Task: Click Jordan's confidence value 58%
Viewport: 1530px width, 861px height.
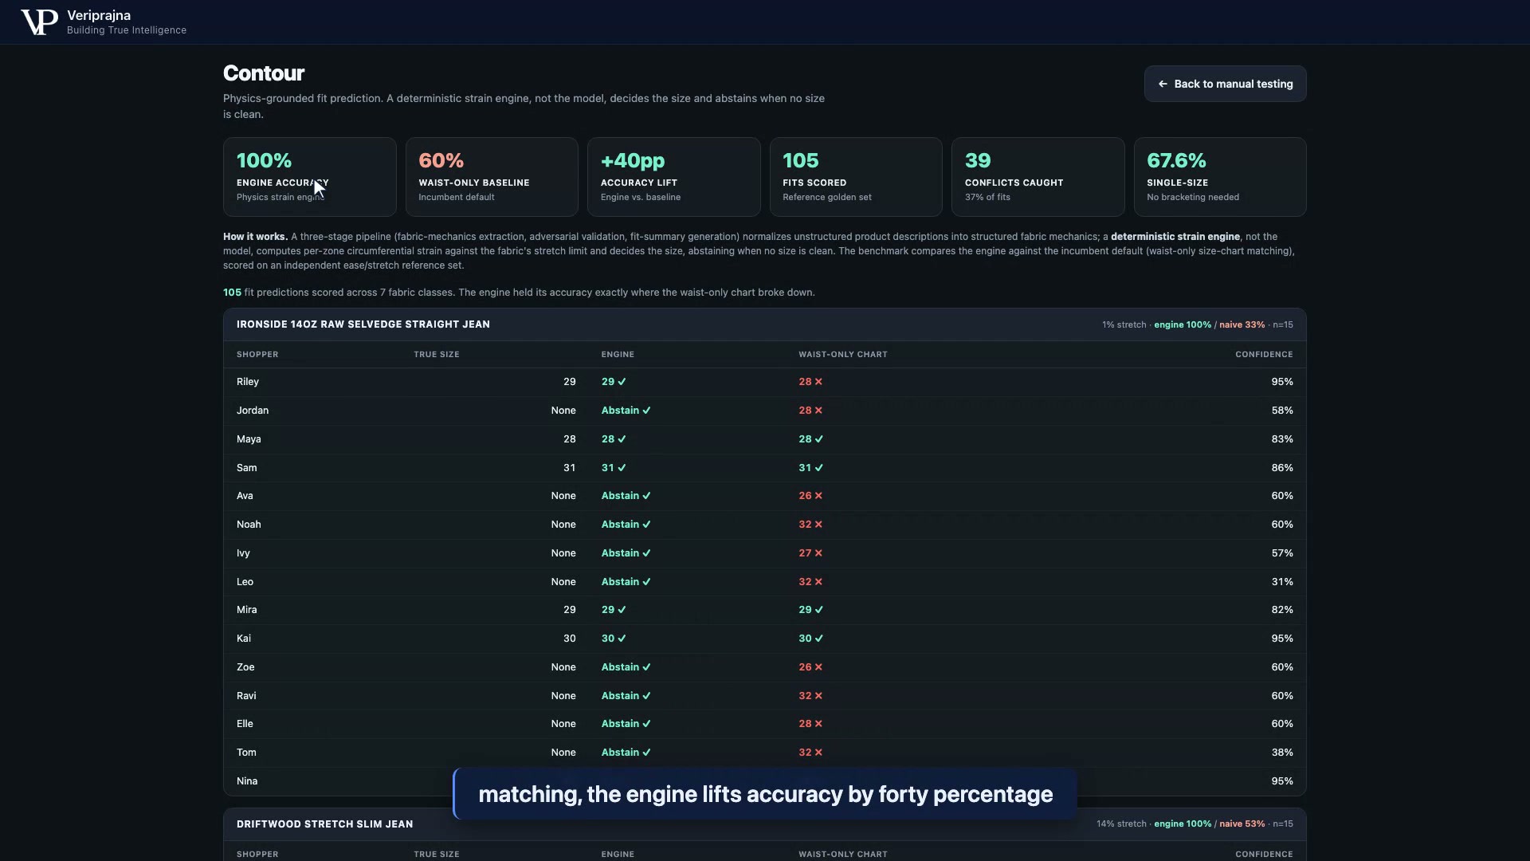Action: pos(1282,411)
